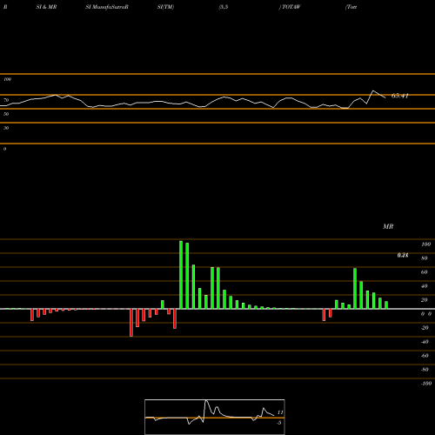
Task: Click the '100' label on RSI left axis
Action: coord(7,79)
